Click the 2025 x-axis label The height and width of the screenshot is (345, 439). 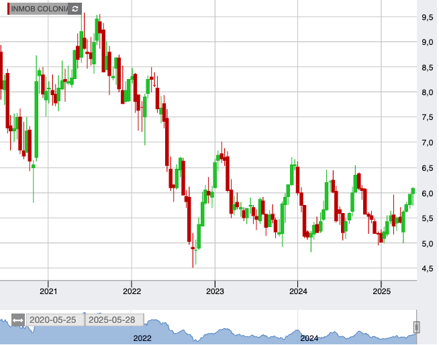pos(381,291)
